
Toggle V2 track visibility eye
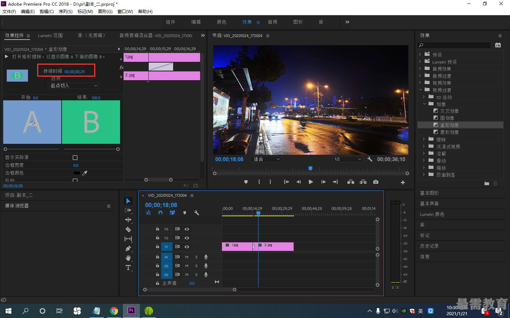(x=187, y=238)
